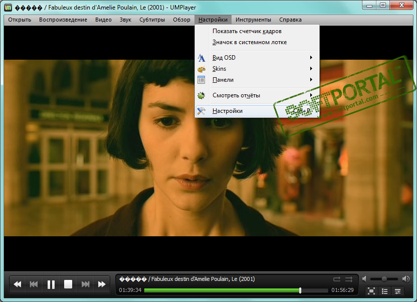Skip to the next track

point(85,284)
